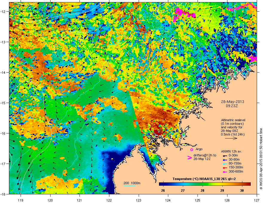Click the latitude axis label '-17'
This screenshot has width=263, height=203.
(x=3, y=164)
